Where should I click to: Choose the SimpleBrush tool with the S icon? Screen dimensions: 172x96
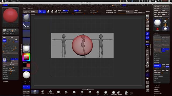coord(165,25)
